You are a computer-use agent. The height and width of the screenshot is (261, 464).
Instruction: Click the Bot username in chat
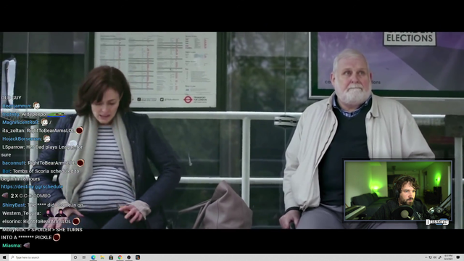click(6, 171)
